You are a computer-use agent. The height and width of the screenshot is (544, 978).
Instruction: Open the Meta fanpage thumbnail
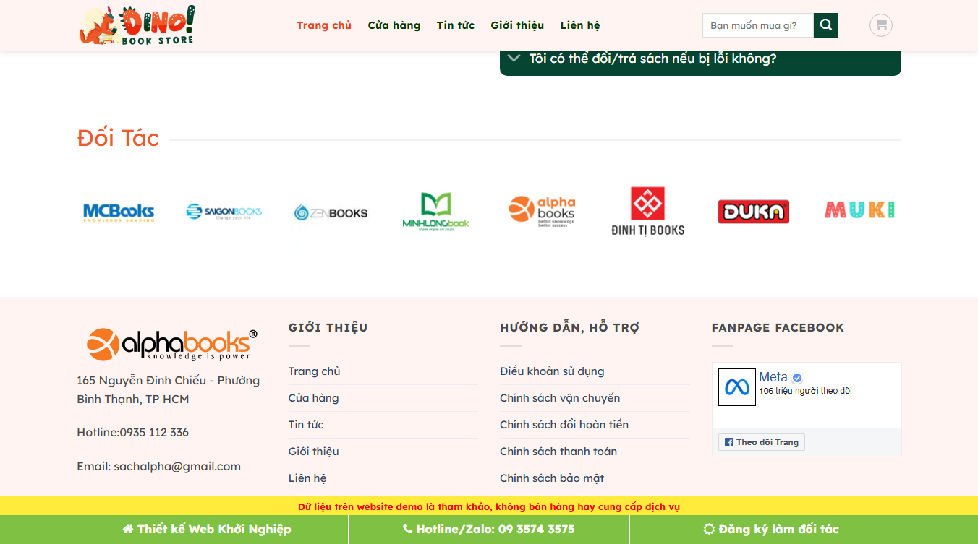[736, 387]
